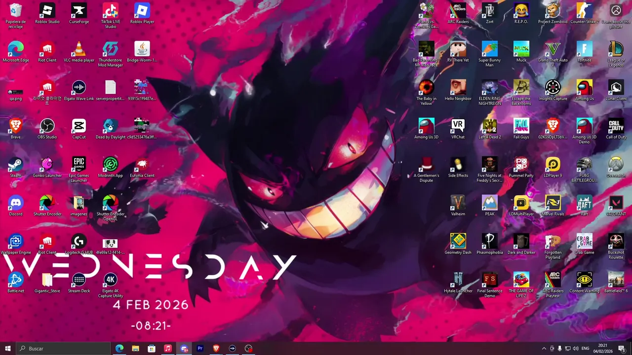632x355 pixels.
Task: Select the Phasmophobia game icon
Action: (x=490, y=245)
